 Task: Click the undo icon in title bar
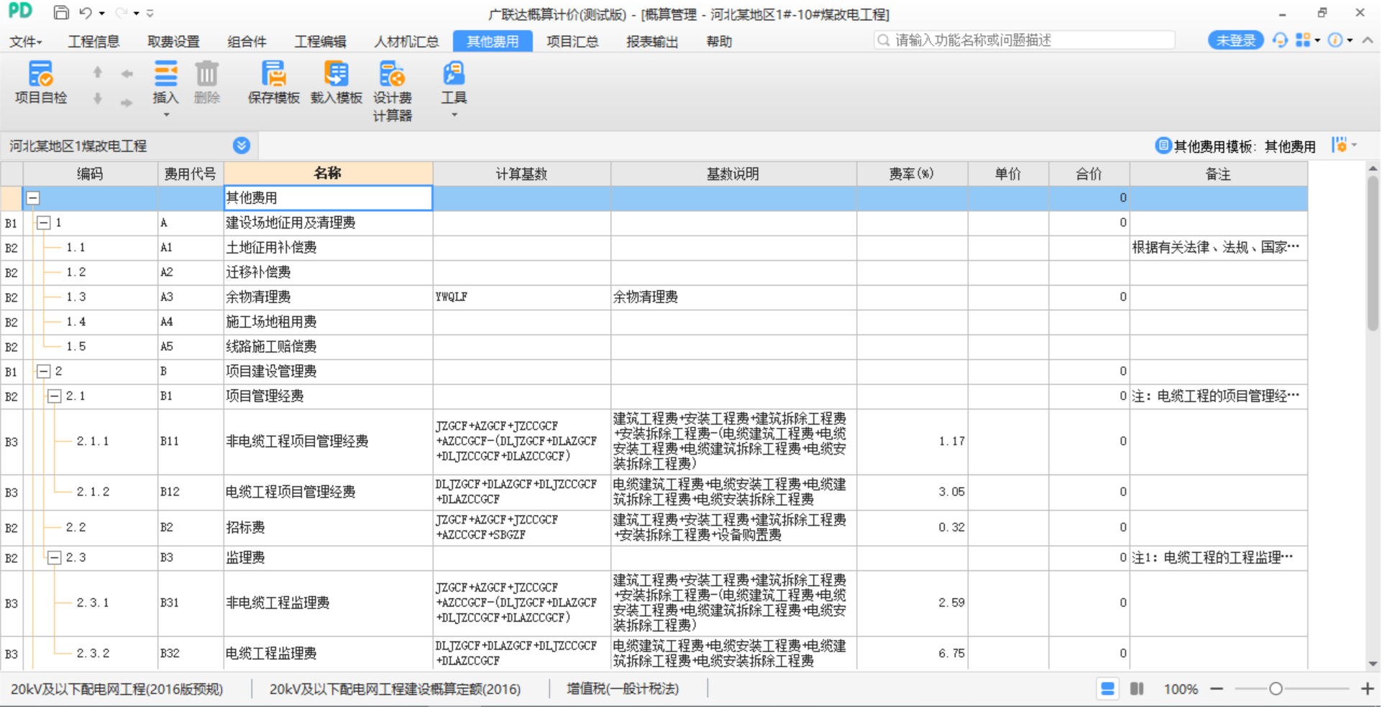[86, 13]
